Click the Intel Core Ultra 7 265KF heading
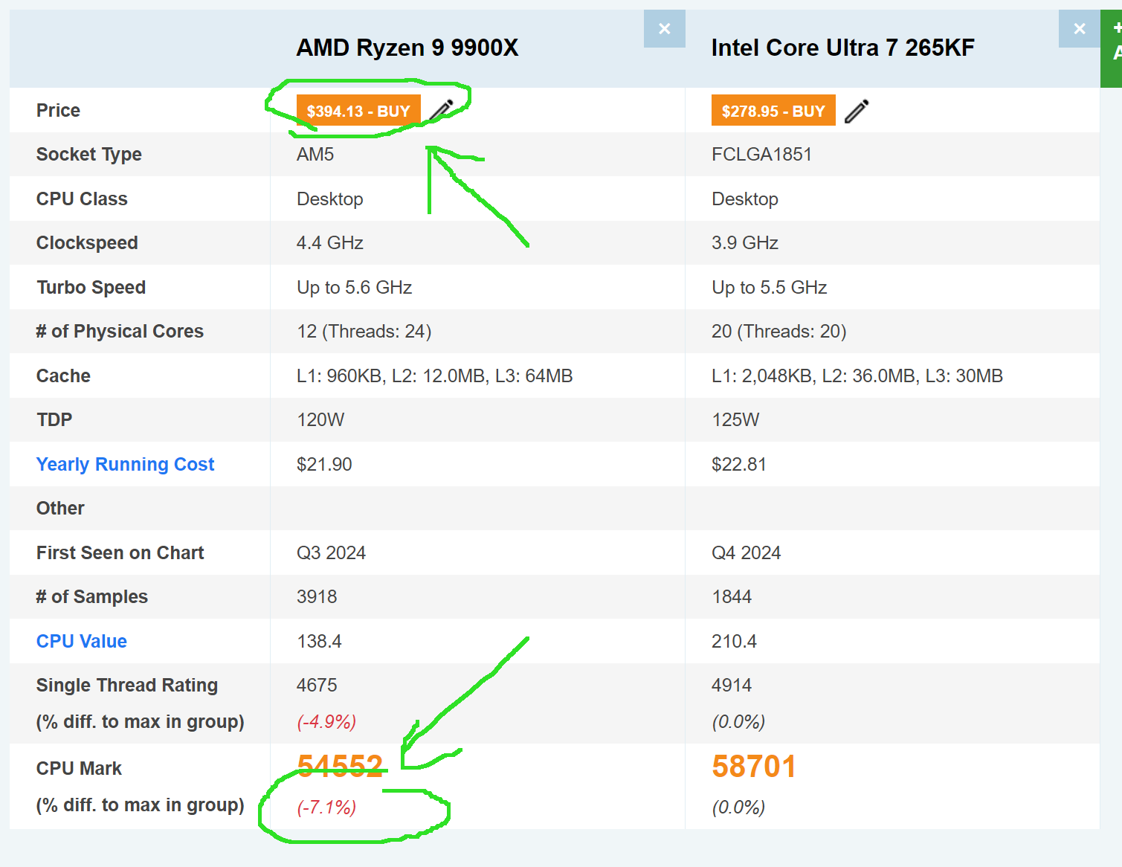The image size is (1122, 867). coord(842,48)
